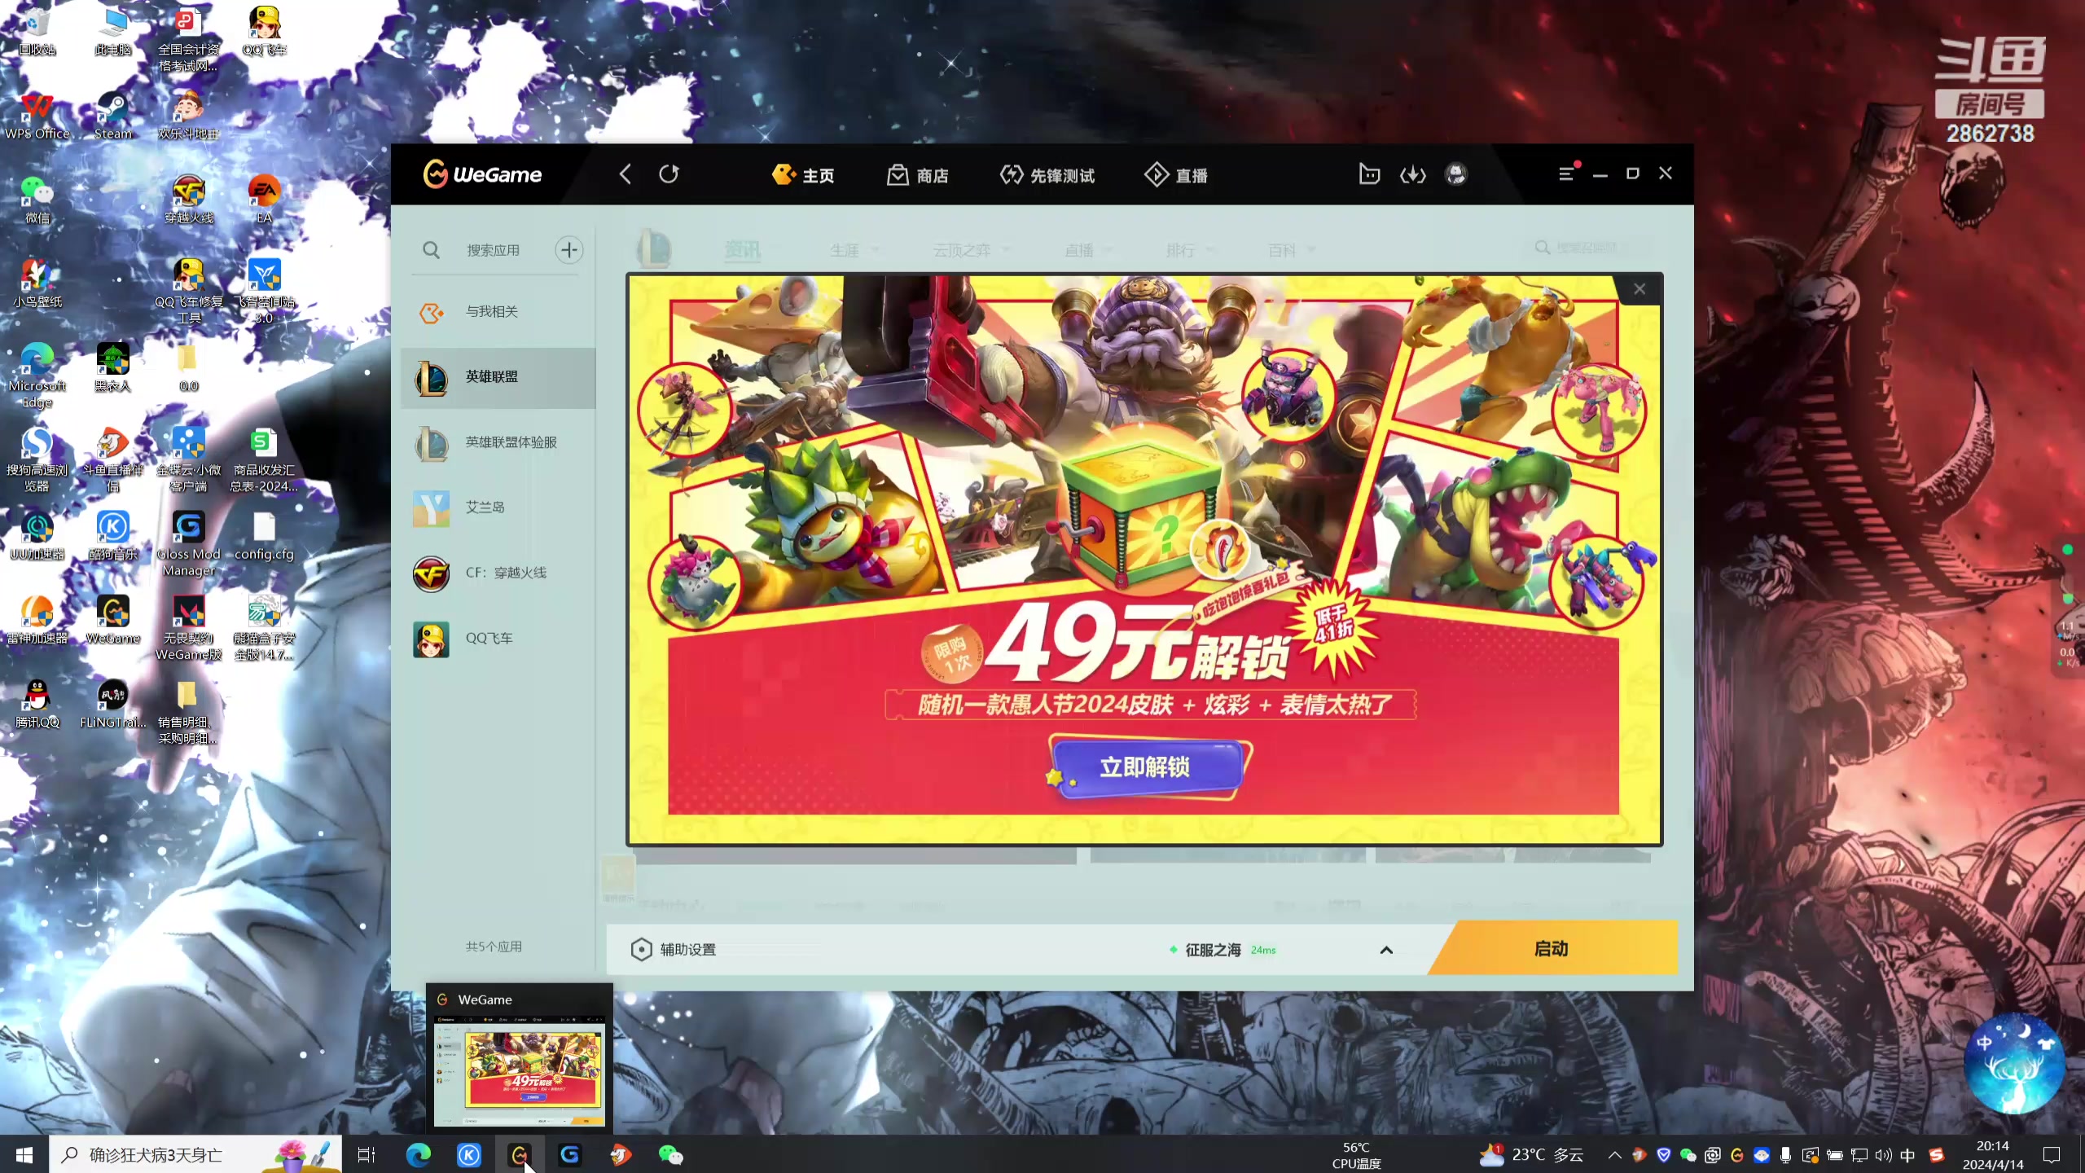This screenshot has height=1173, width=2085.
Task: Click the 搜索应用 search field
Action: [493, 250]
